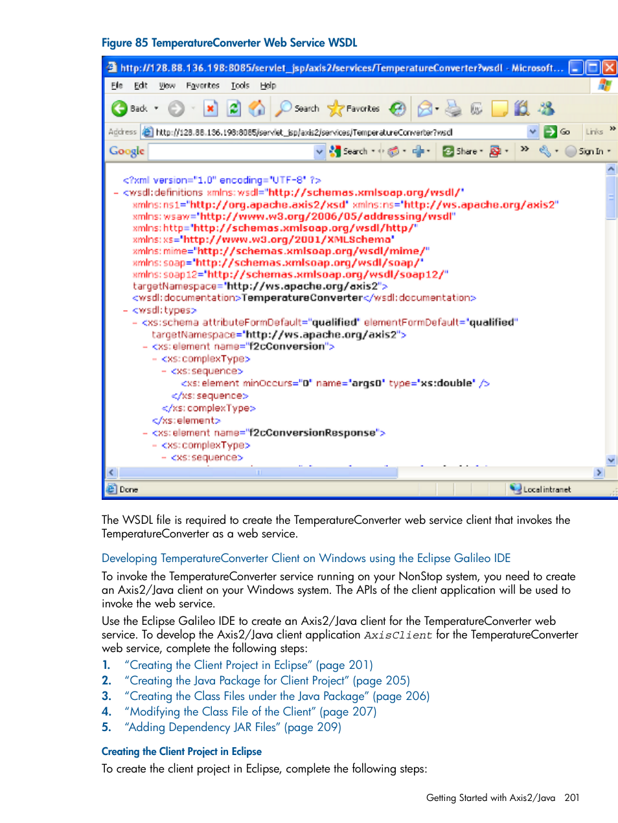Screen dimensions: 618x823
Task: Print the page using printer icon
Action: coord(453,109)
